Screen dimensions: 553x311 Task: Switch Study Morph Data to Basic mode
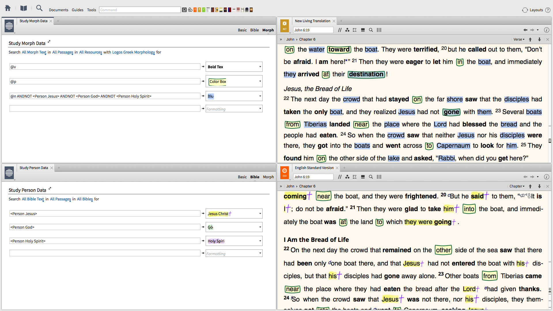[x=242, y=30]
